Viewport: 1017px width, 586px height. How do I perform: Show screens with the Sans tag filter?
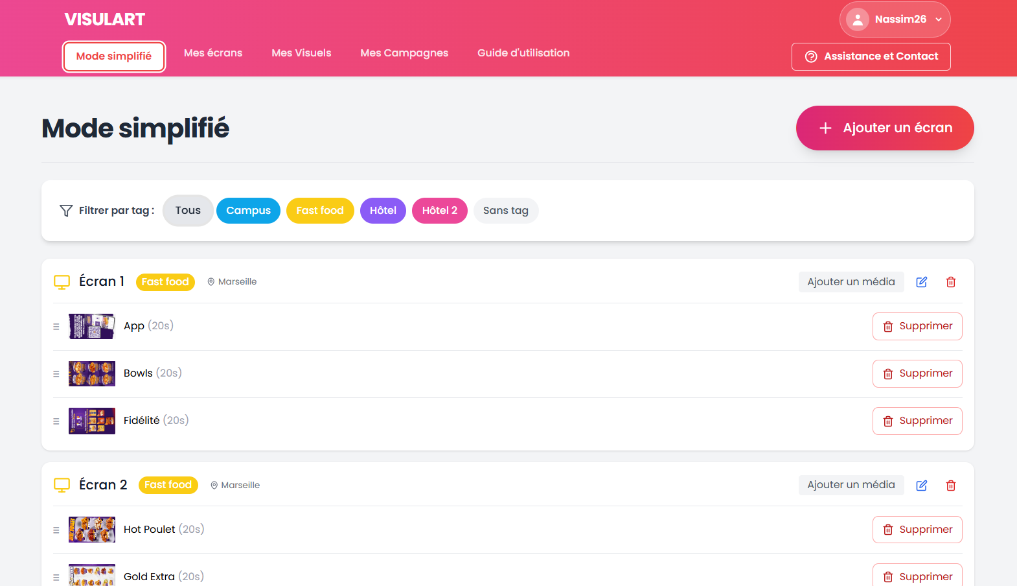tap(505, 211)
